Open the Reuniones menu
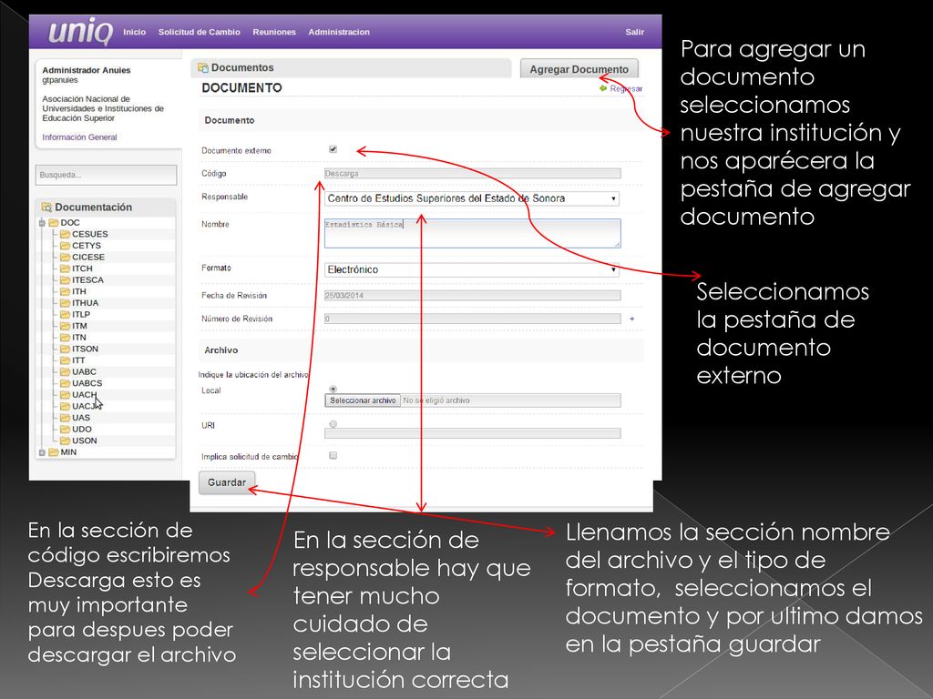933x699 pixels. click(274, 32)
